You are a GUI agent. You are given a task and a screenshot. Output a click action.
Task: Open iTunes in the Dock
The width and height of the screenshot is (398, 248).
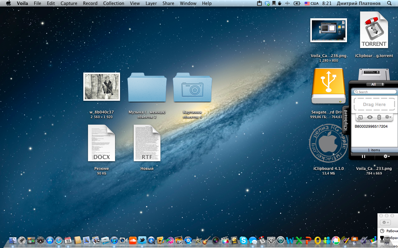(x=114, y=240)
